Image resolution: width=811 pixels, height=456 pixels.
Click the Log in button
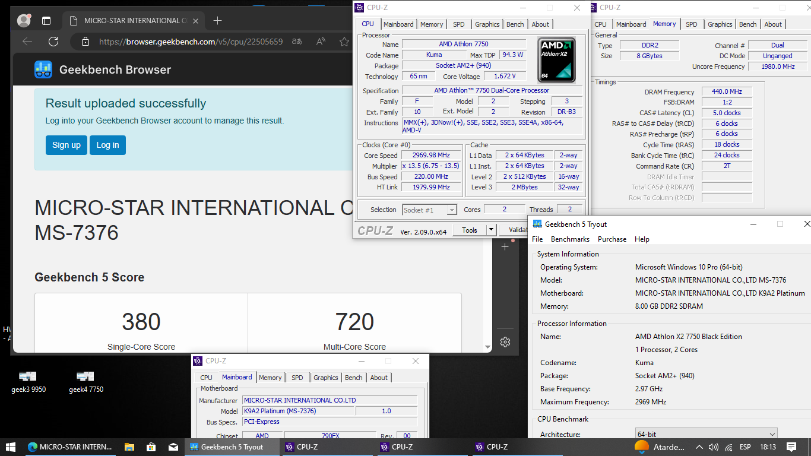click(107, 145)
